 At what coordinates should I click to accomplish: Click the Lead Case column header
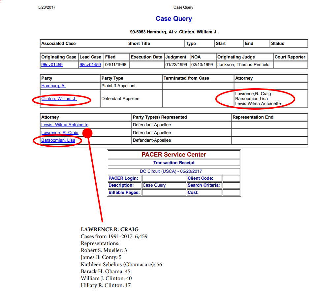click(x=90, y=57)
